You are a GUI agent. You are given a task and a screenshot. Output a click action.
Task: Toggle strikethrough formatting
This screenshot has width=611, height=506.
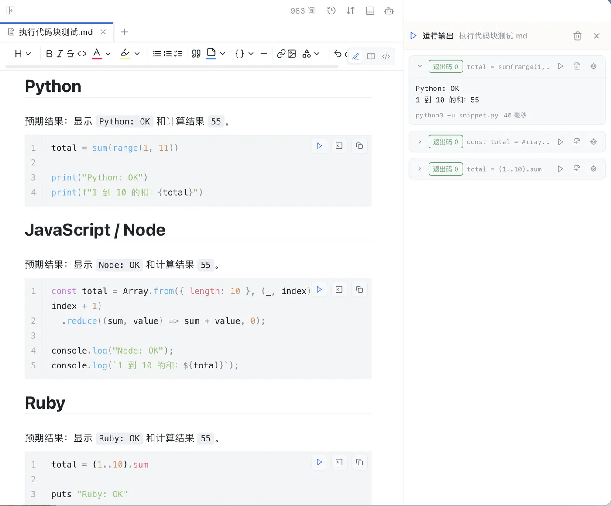coord(70,54)
